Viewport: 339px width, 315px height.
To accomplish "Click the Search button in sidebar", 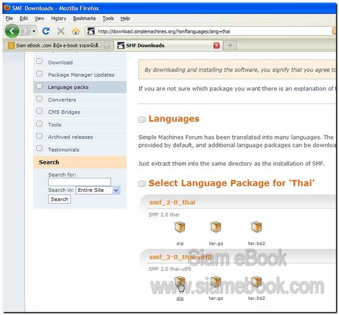I will pyautogui.click(x=60, y=199).
